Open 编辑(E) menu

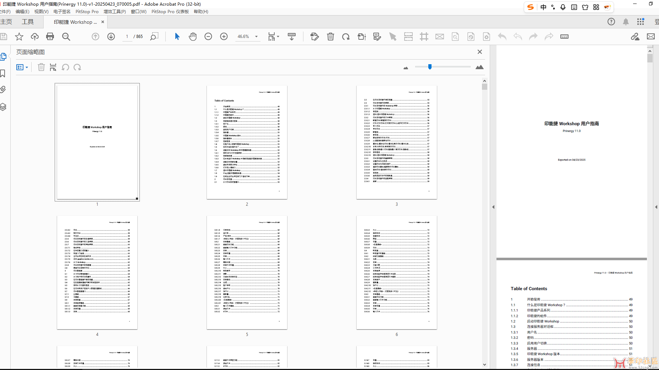click(23, 12)
